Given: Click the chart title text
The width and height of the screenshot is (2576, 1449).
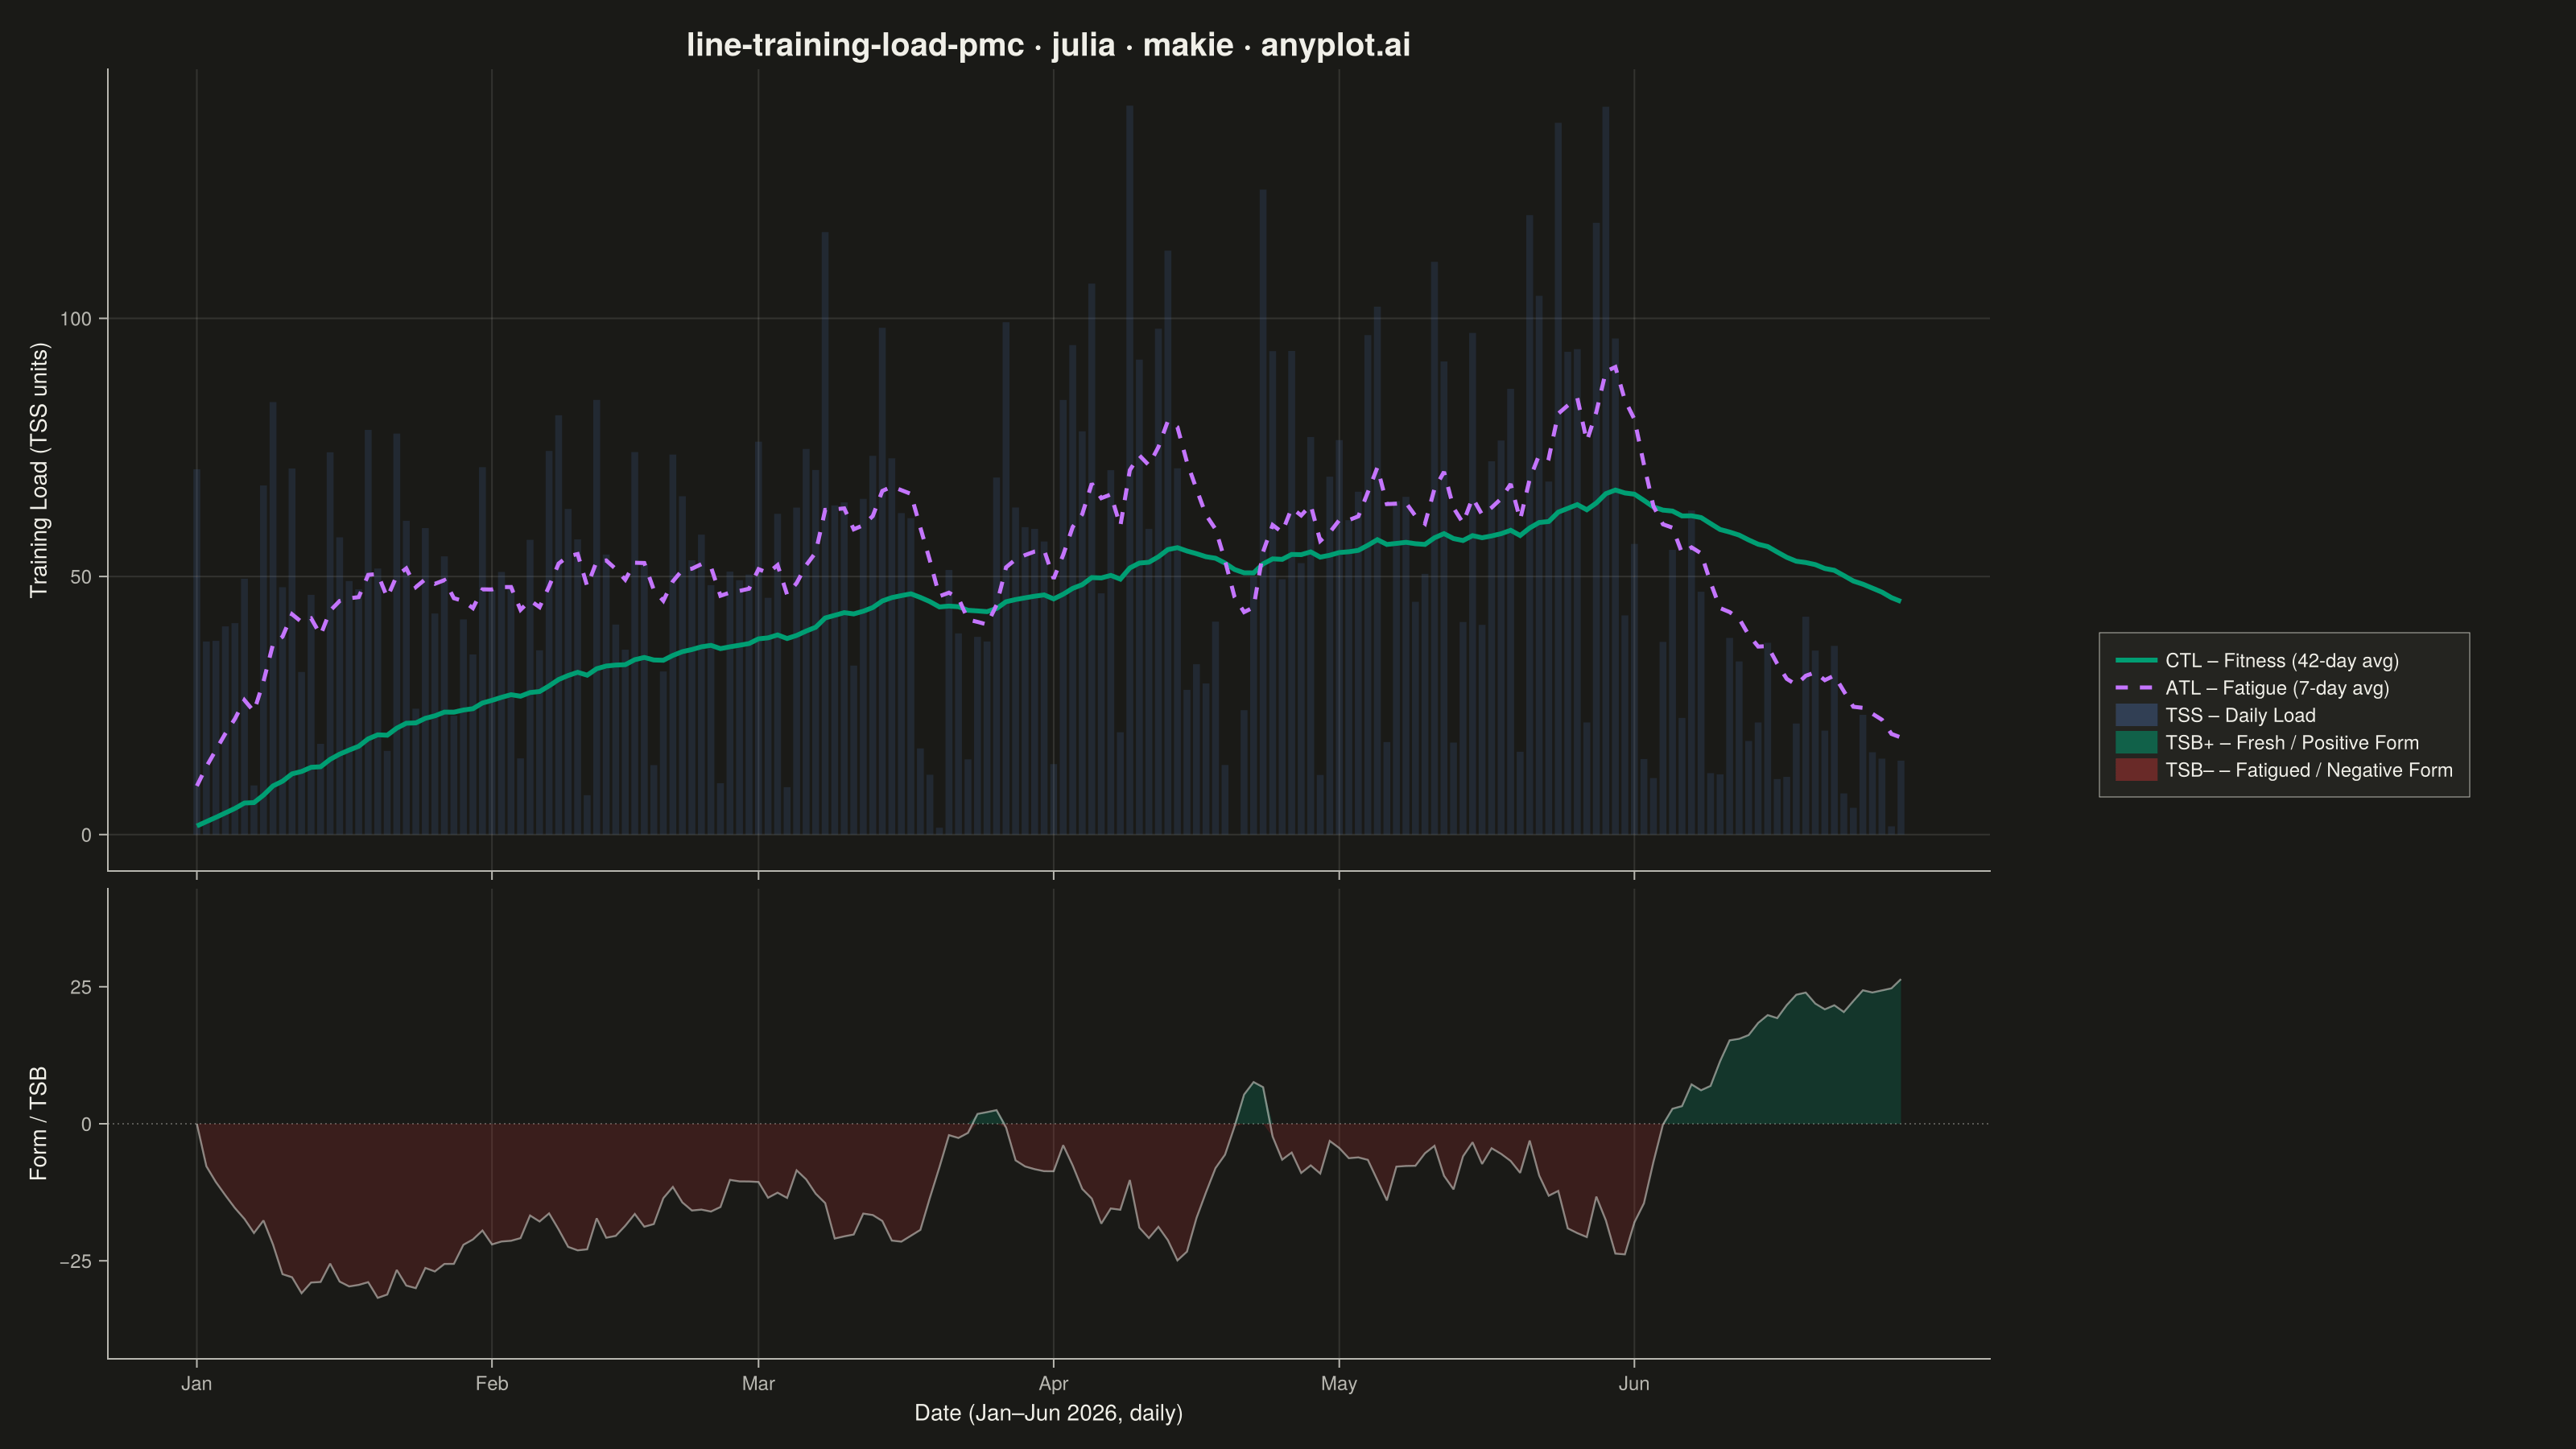Looking at the screenshot, I should [1048, 45].
